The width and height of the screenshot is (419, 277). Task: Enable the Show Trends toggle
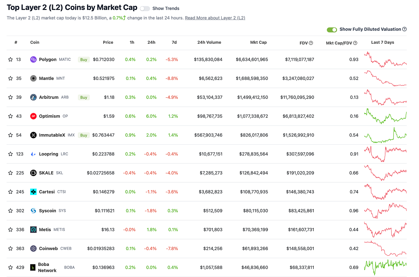point(145,9)
